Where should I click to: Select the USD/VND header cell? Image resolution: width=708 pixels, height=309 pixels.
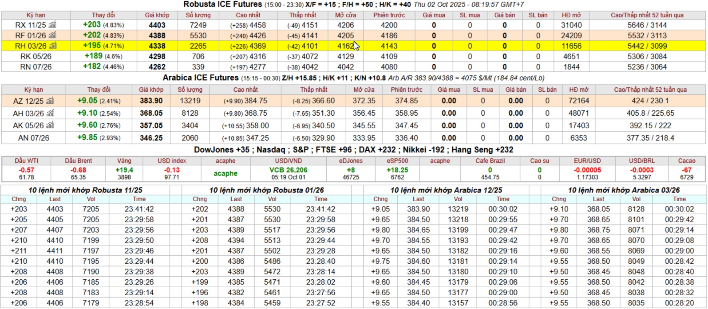click(x=288, y=161)
